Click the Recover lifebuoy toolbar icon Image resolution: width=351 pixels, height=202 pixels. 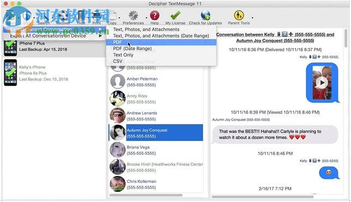63,15
